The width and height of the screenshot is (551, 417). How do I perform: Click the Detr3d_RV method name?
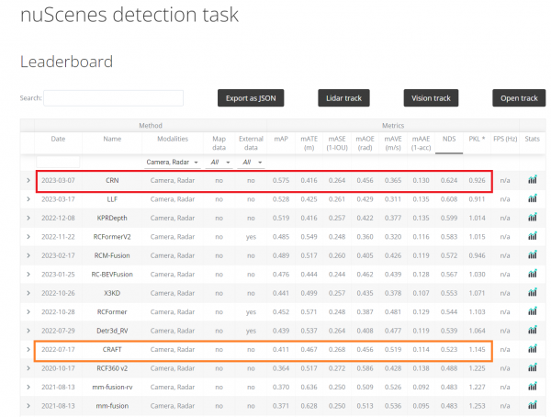[x=112, y=331]
